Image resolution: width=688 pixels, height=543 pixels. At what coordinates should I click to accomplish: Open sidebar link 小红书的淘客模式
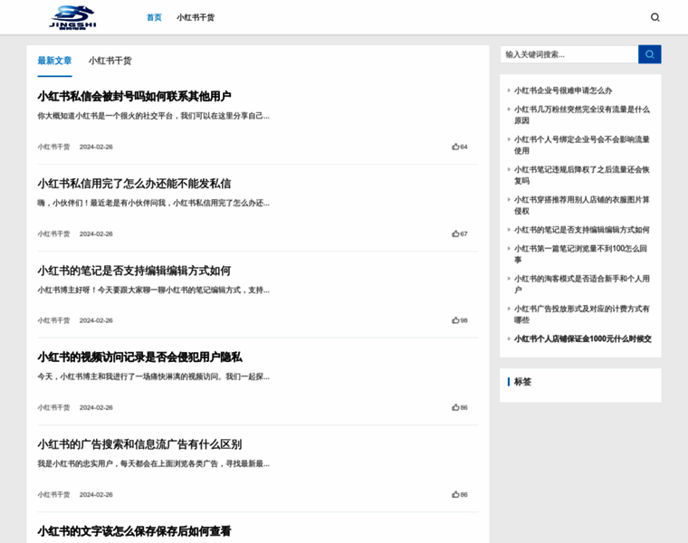click(x=582, y=284)
